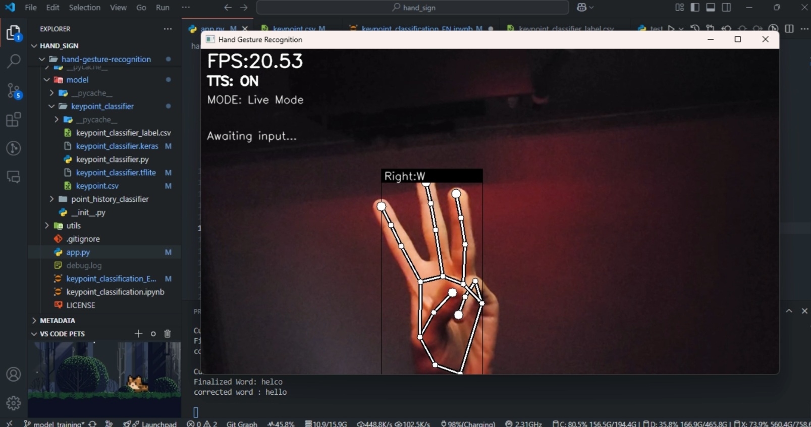
Task: Open the Go menu
Action: (141, 8)
